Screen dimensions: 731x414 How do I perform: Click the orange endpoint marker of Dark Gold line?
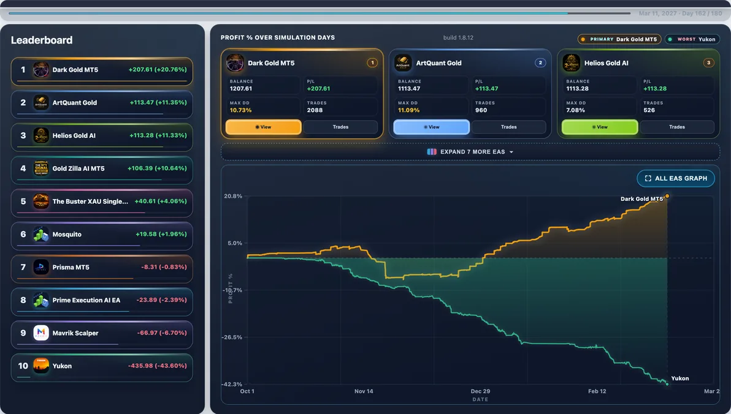[667, 196]
